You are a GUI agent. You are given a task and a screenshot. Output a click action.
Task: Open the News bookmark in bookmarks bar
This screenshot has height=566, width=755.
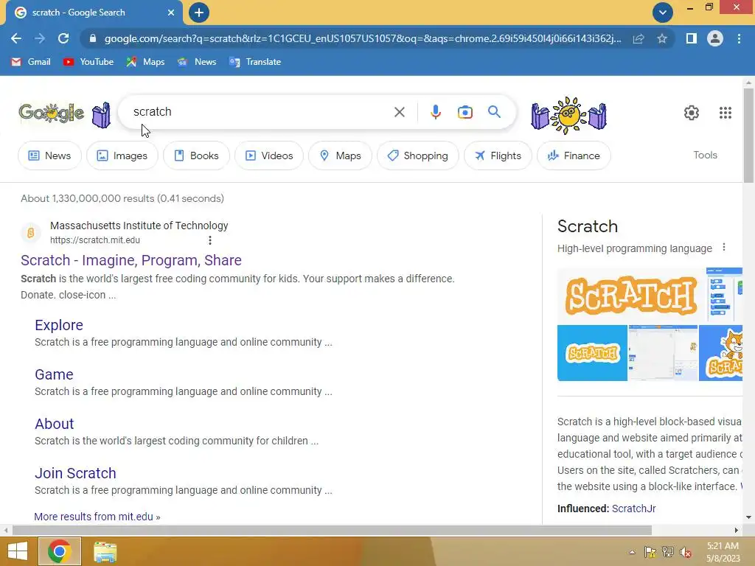click(x=196, y=62)
